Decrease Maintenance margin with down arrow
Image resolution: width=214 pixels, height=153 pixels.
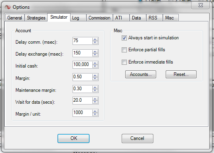click(95, 91)
